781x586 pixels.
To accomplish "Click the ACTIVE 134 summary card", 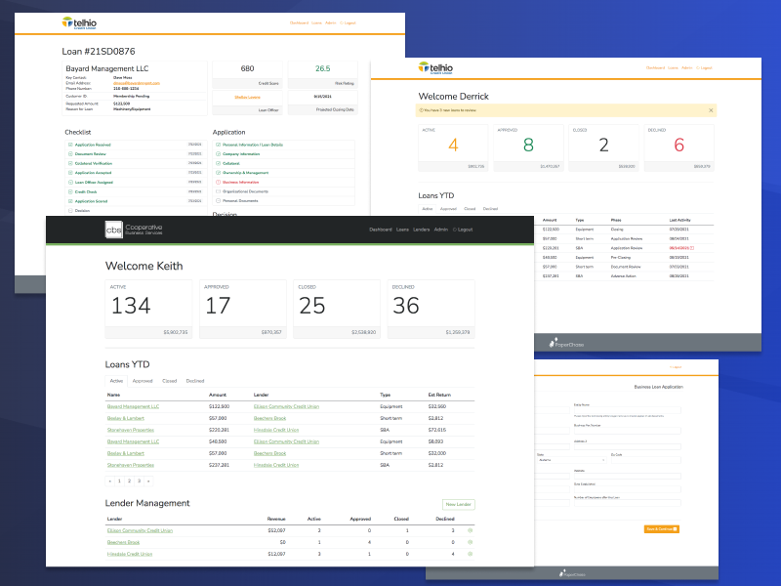I will [148, 309].
